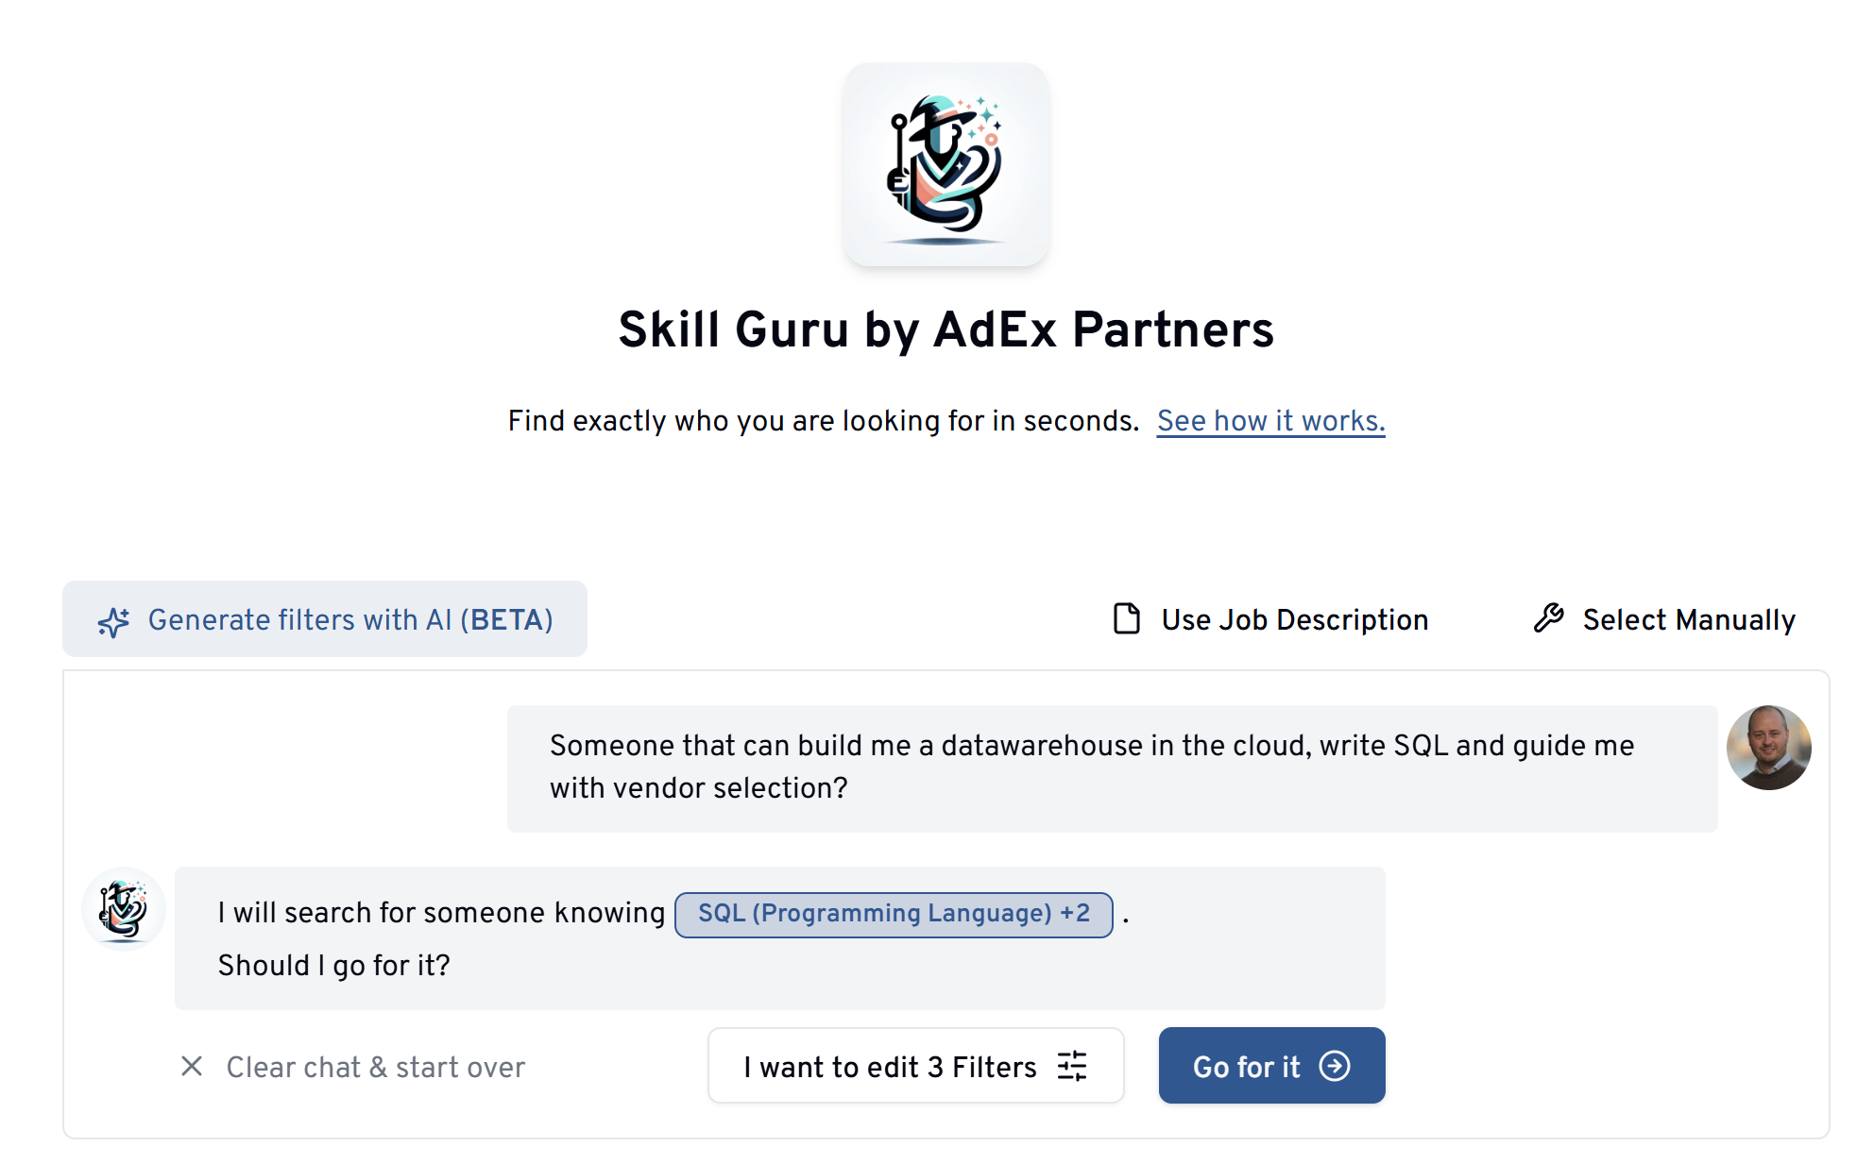The height and width of the screenshot is (1164, 1857).
Task: Click the Skill Guru by AdEx Partners heading
Action: click(x=946, y=329)
